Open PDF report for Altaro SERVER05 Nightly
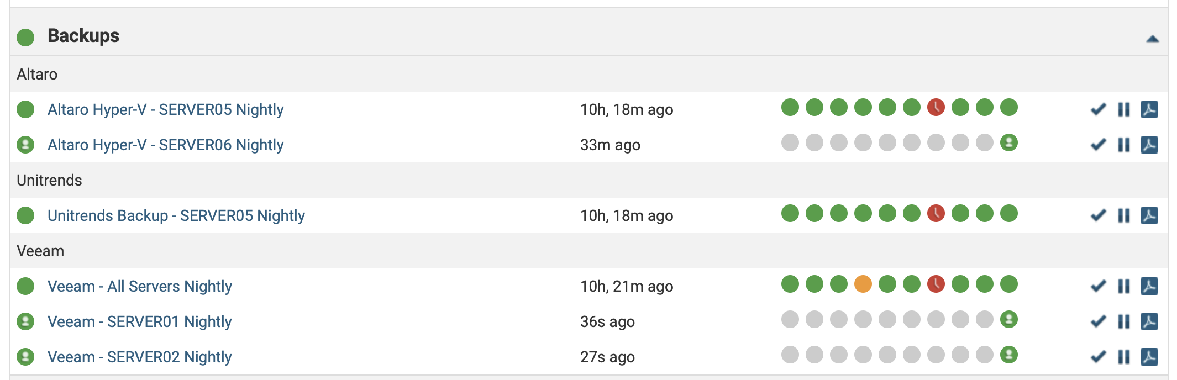The image size is (1177, 380). click(1149, 109)
